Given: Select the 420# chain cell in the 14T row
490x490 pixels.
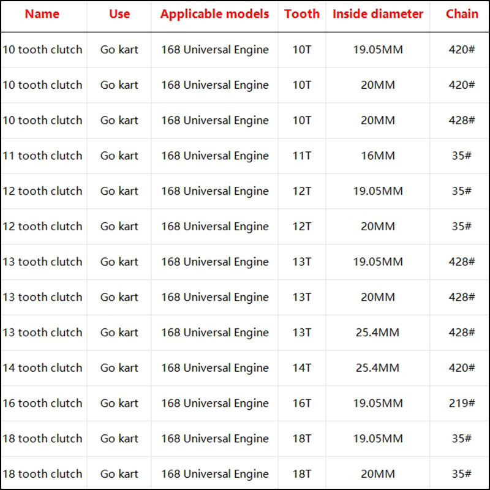Looking at the screenshot, I should tap(462, 367).
